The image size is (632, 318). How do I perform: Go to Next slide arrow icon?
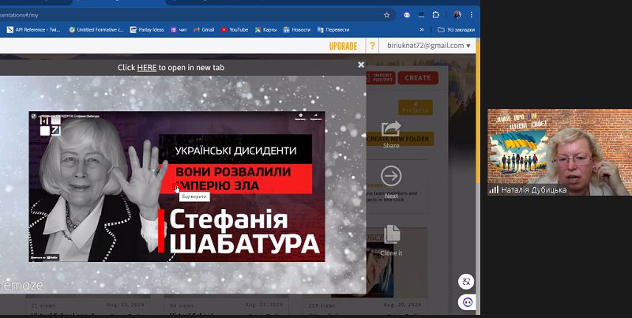[391, 176]
